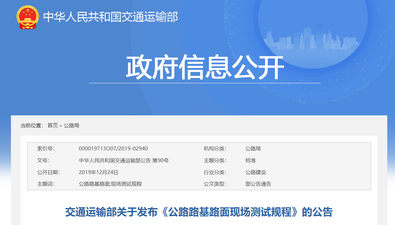
Task: Select the index number 000019713O07/2019-02940
Action: [x=113, y=149]
